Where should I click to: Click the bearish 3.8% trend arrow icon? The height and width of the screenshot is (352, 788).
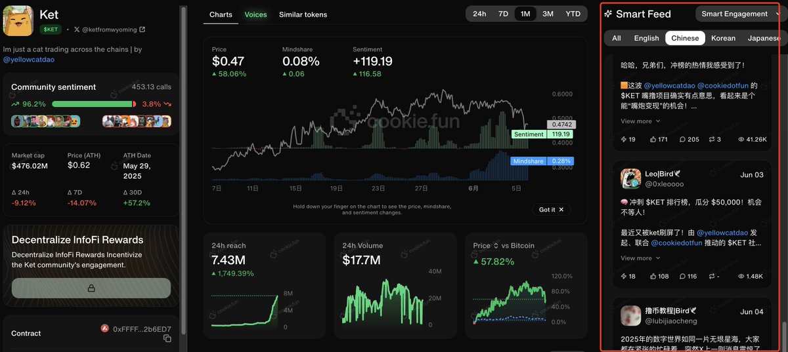tap(167, 104)
